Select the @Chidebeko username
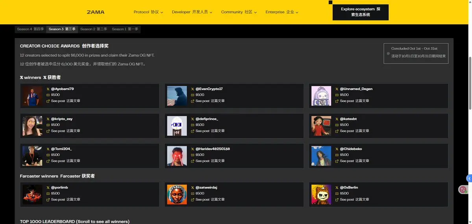 click(351, 149)
